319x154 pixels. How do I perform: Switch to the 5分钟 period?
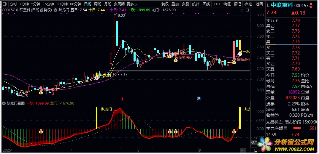click(36, 4)
